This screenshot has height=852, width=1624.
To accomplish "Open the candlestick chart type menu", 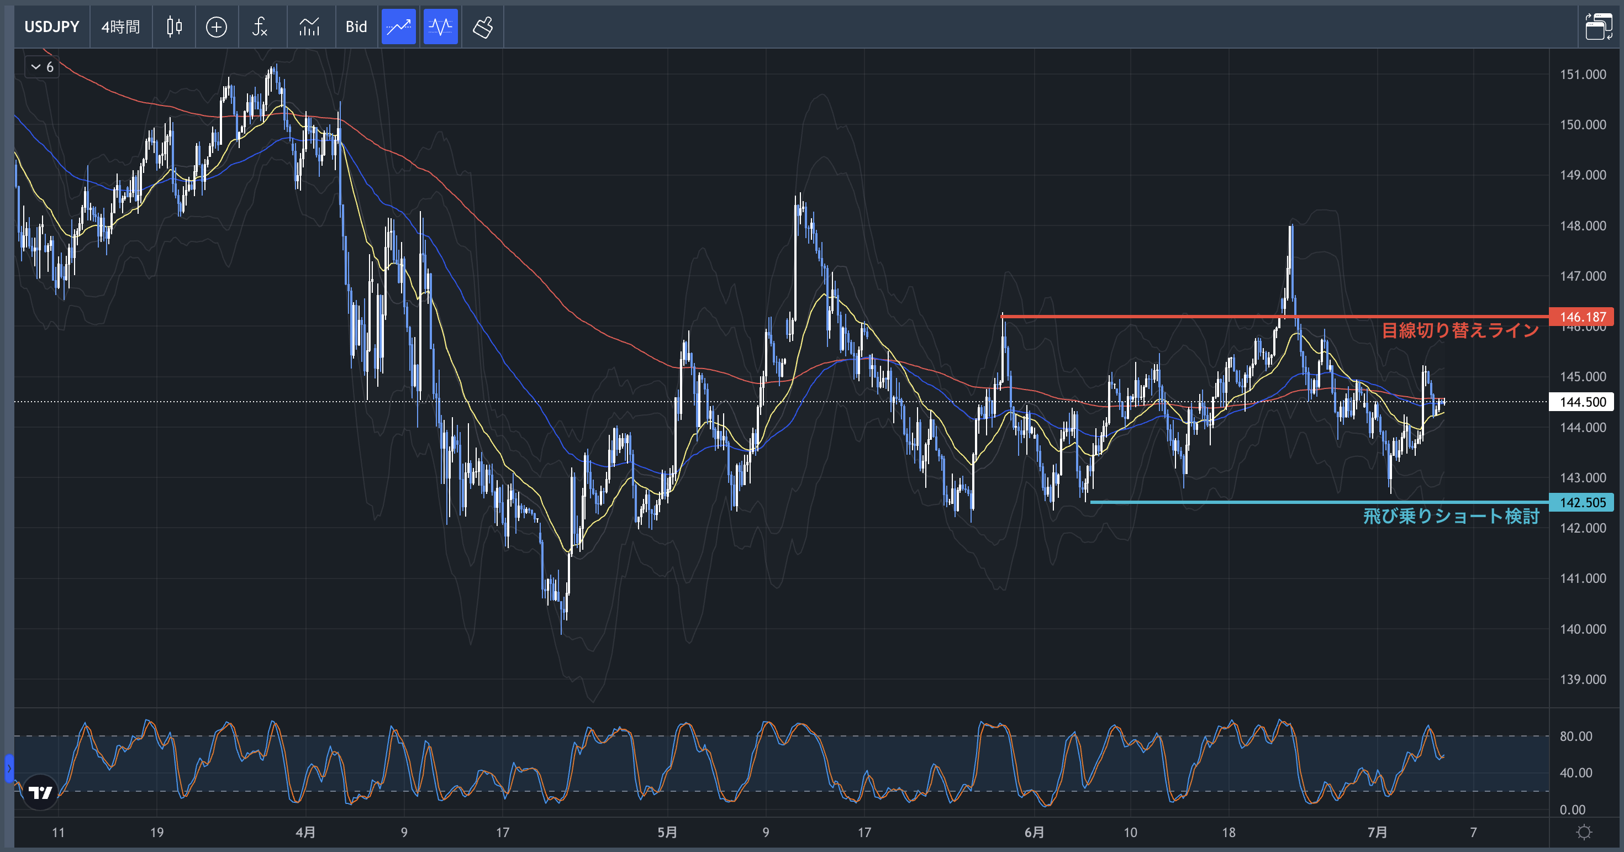I will 174,27.
